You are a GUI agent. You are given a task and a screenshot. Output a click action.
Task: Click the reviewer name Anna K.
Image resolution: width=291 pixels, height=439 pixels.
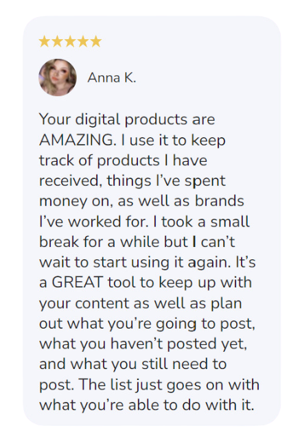coord(111,78)
